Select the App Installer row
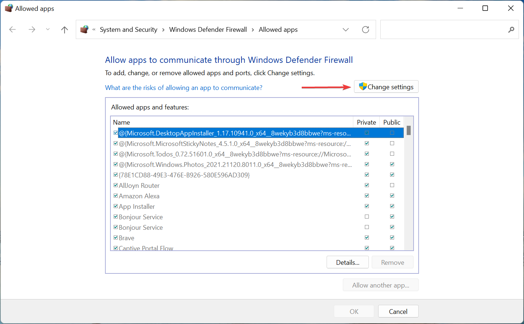The width and height of the screenshot is (524, 324). coord(258,206)
